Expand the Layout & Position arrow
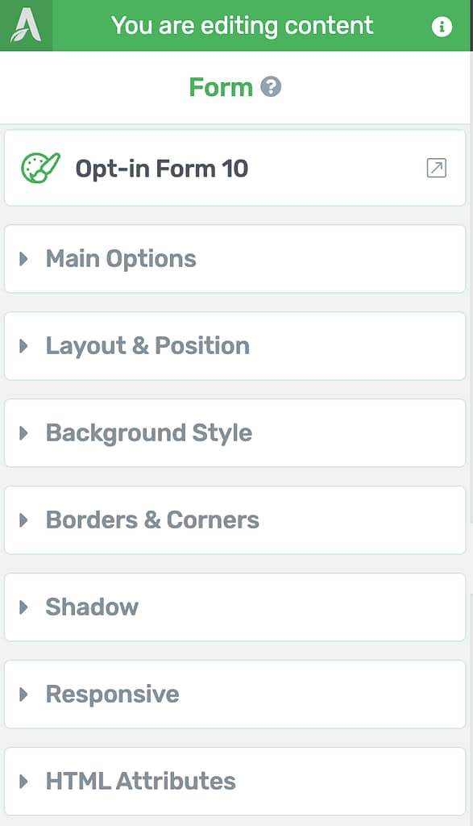The height and width of the screenshot is (826, 473). [x=23, y=345]
